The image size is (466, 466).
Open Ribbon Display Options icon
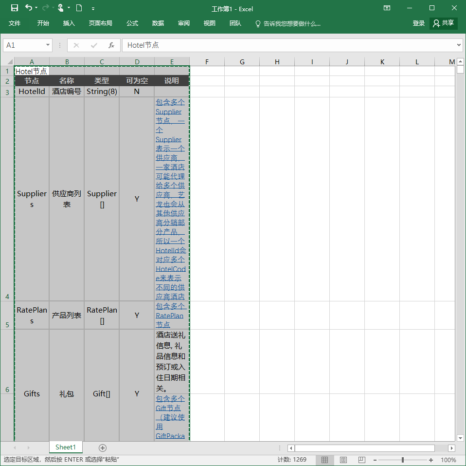coord(387,8)
